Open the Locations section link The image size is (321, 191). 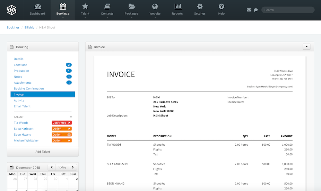pos(21,65)
